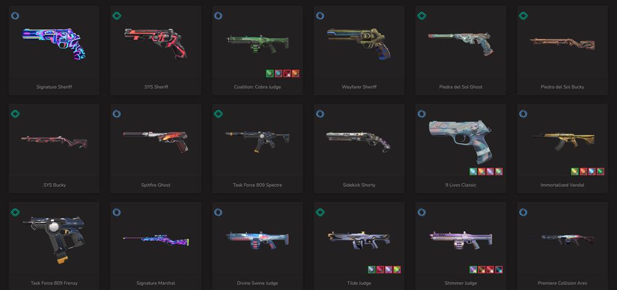
Task: Click tier icon on Premiere Collision Ares card
Action: tap(523, 212)
